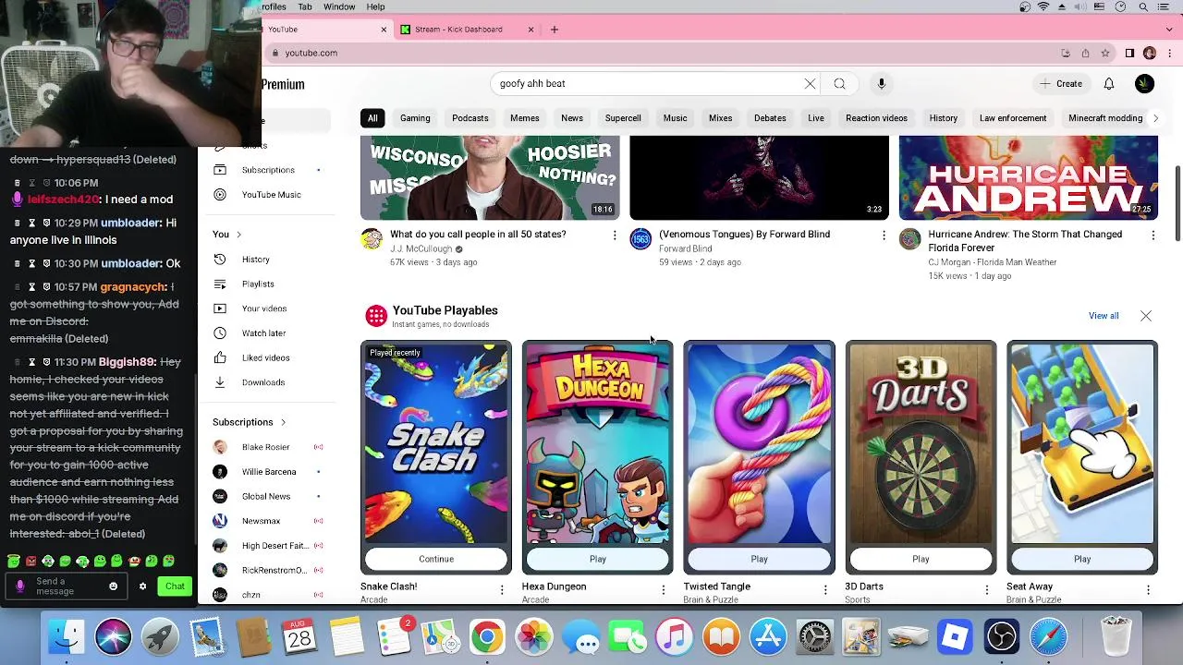The width and height of the screenshot is (1183, 665).
Task: Start voice search with the microphone icon
Action: [x=882, y=84]
